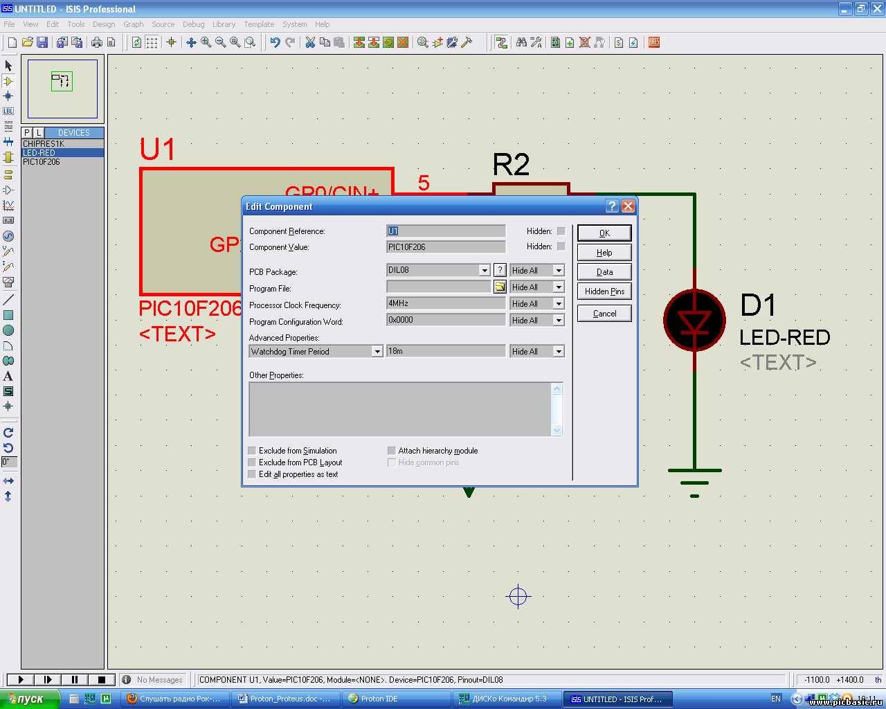This screenshot has width=886, height=709.
Task: Select the Selection mode arrow tool
Action: click(8, 66)
